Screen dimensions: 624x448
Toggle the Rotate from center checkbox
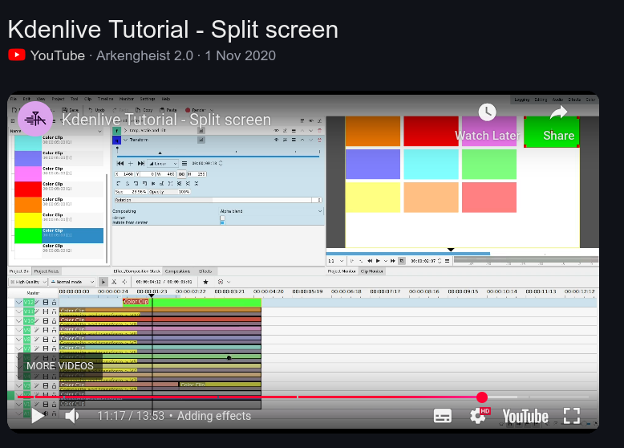pyautogui.click(x=222, y=222)
